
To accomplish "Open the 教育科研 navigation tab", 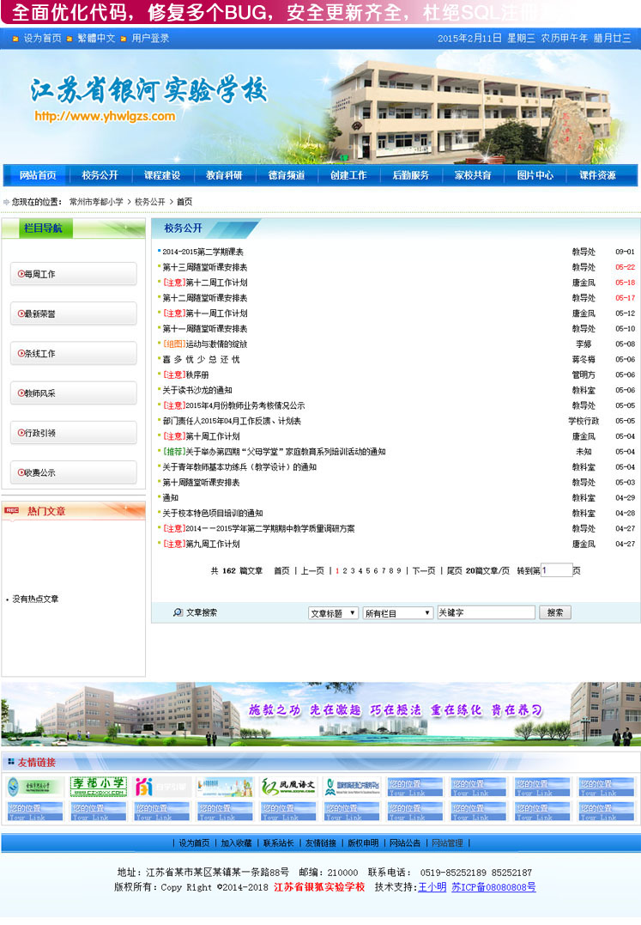I will (x=224, y=175).
